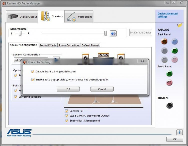Open the Microphone tab
Image resolution: width=188 pixels, height=146 pixels.
[80, 17]
